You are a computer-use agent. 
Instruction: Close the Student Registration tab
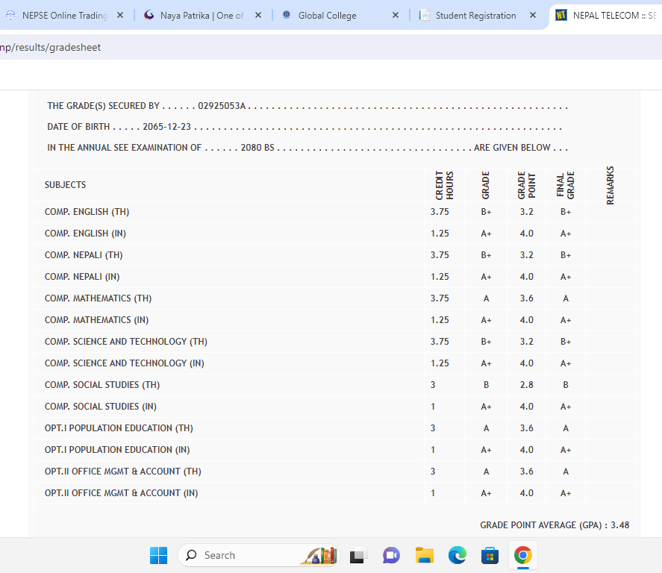point(533,16)
